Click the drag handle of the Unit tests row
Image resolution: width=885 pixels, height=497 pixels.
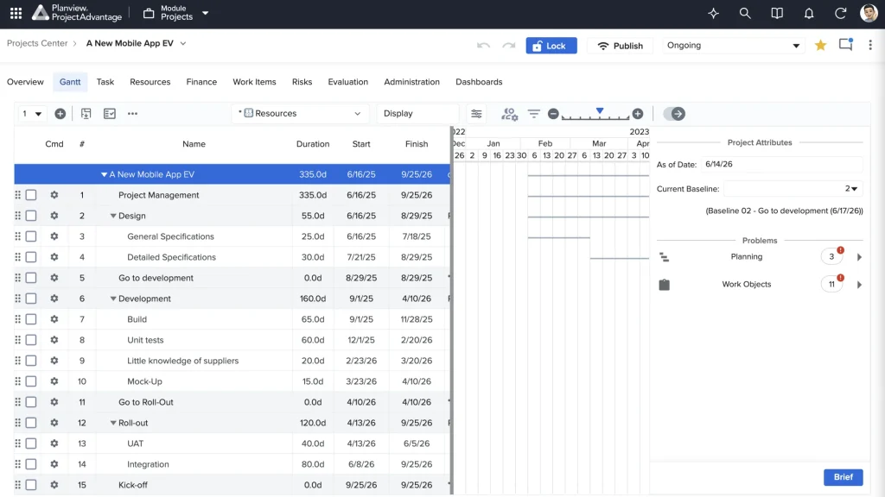coord(18,340)
